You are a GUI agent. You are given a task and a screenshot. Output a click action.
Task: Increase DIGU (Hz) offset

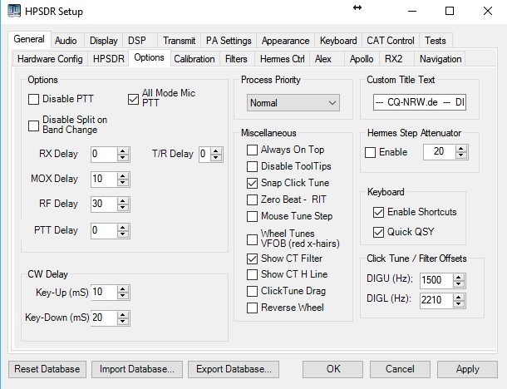459,277
